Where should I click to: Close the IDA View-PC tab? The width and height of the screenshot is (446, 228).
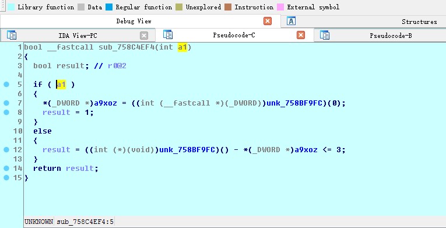[144, 36]
